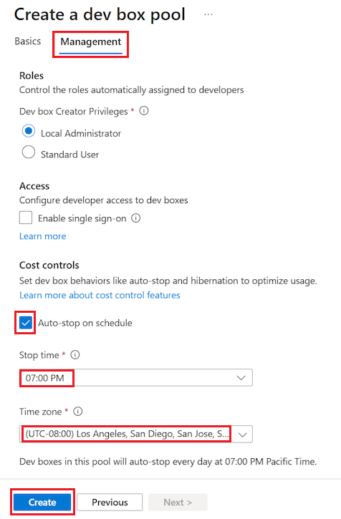Go back with the Previous button
The width and height of the screenshot is (341, 519).
[x=110, y=502]
